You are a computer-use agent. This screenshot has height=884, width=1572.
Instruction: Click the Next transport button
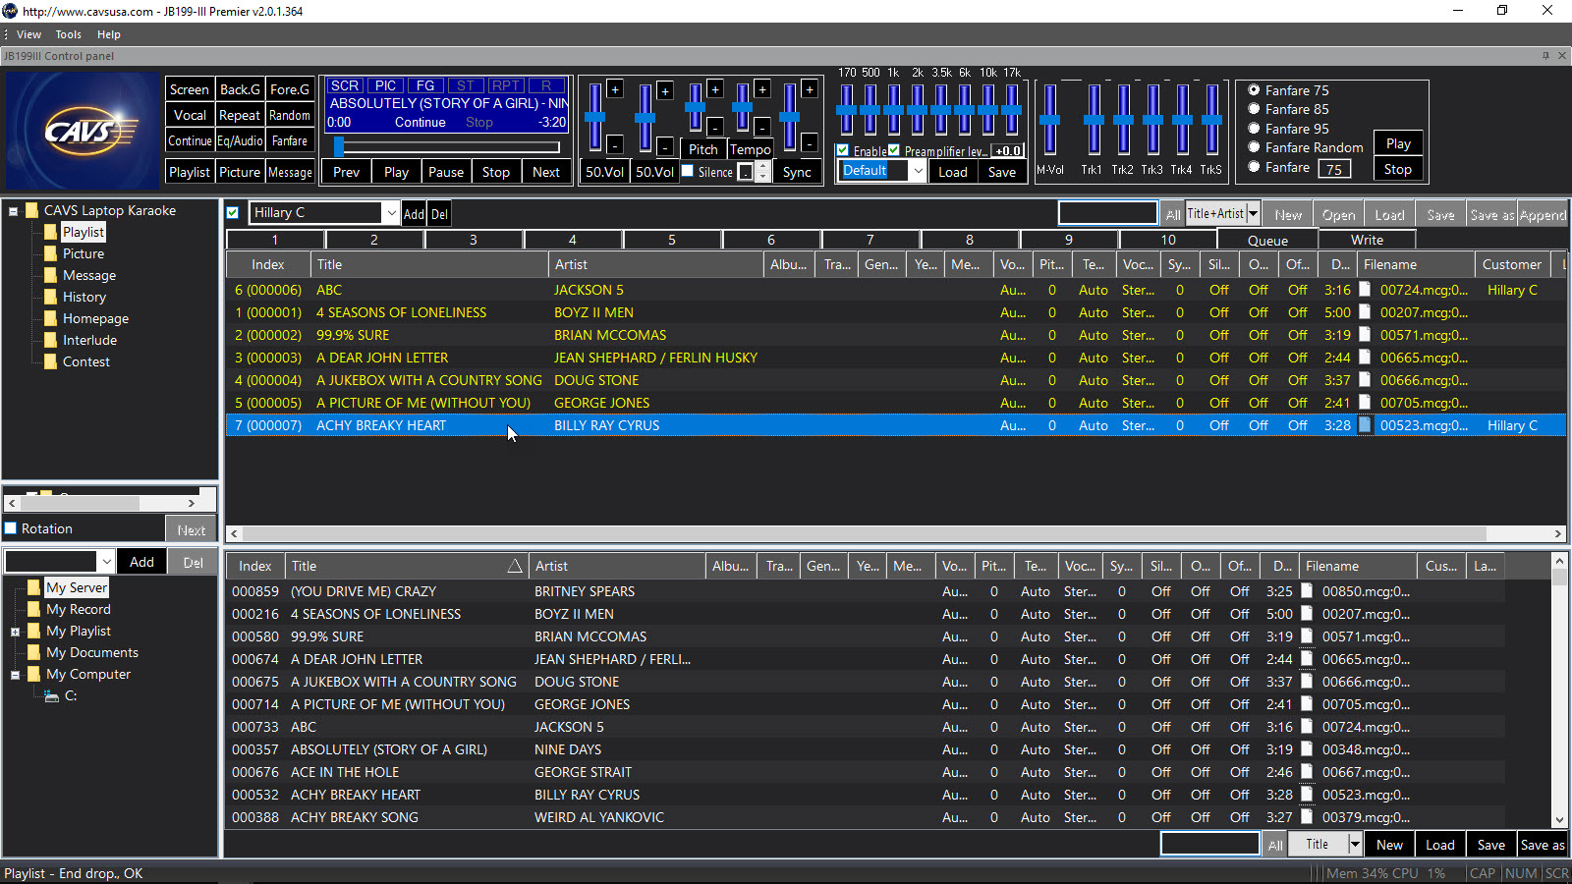click(x=546, y=172)
